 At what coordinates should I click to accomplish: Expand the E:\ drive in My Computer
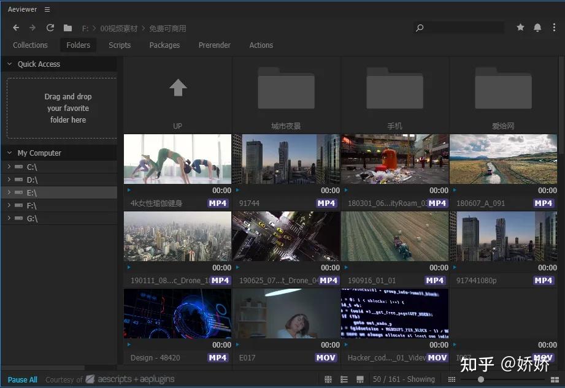pos(10,192)
